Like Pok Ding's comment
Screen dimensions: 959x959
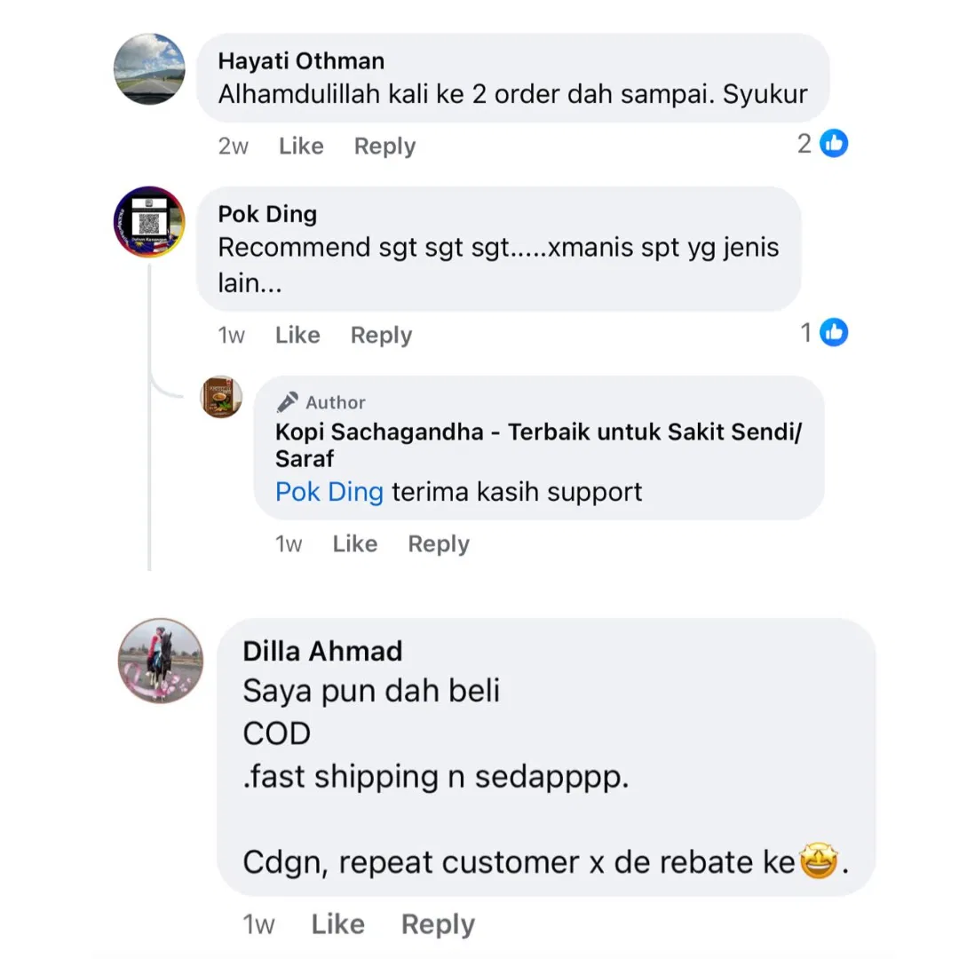click(x=297, y=336)
